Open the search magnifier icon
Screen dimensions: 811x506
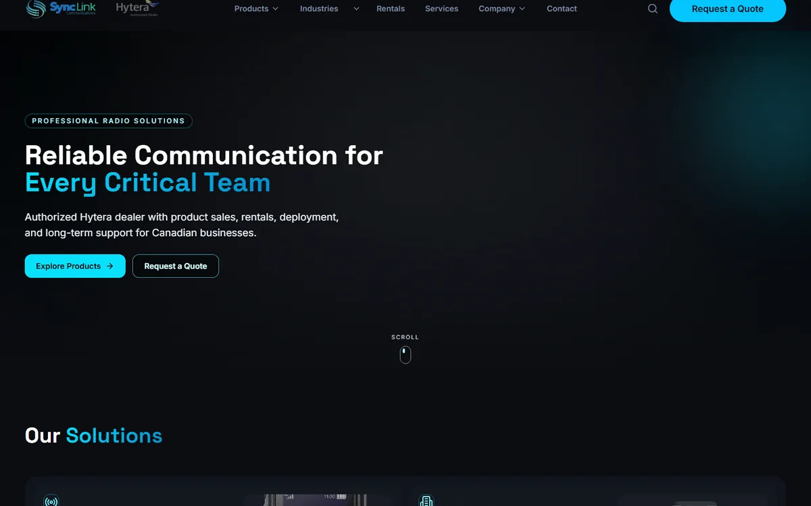pos(652,9)
